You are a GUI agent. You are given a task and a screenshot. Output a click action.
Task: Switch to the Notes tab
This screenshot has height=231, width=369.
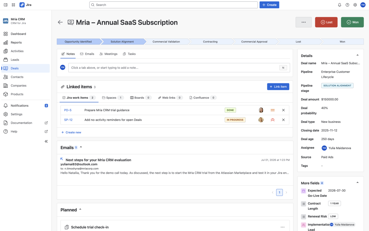68,54
